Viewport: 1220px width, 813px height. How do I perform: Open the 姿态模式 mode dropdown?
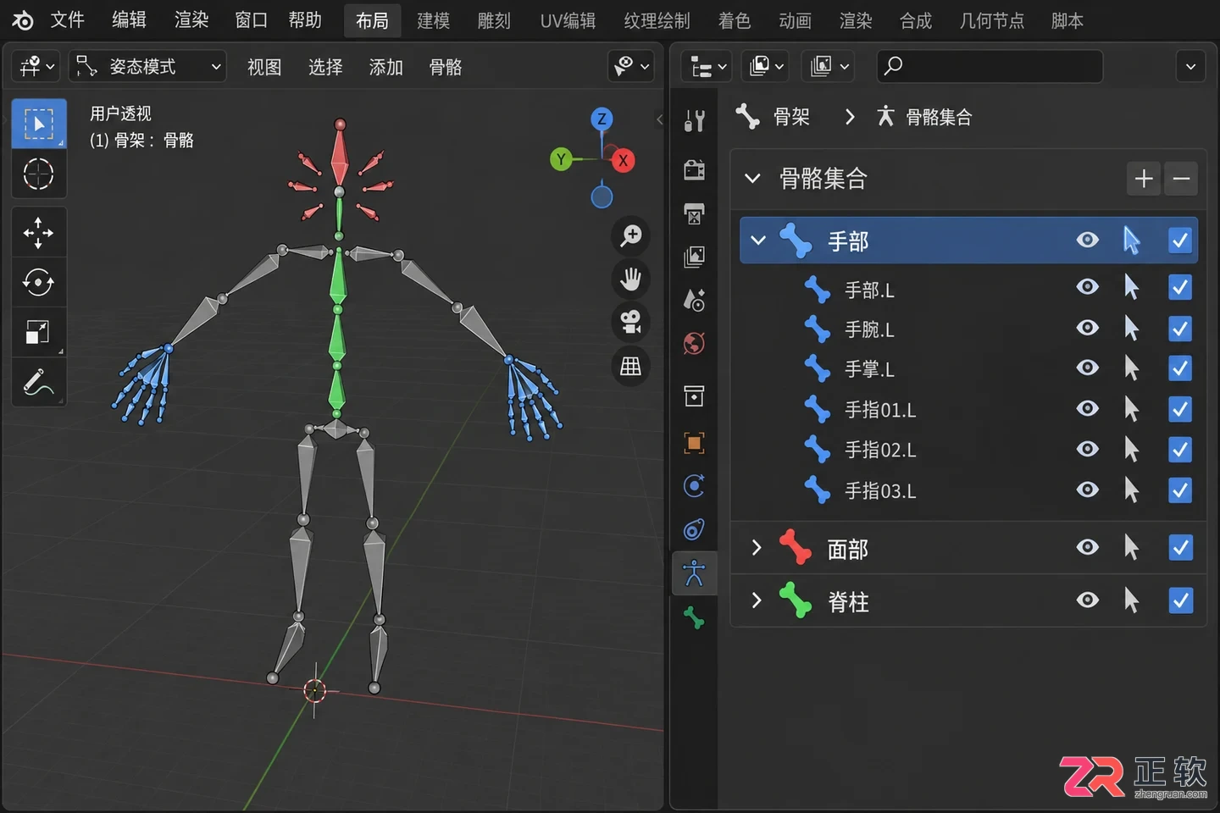[x=147, y=66]
